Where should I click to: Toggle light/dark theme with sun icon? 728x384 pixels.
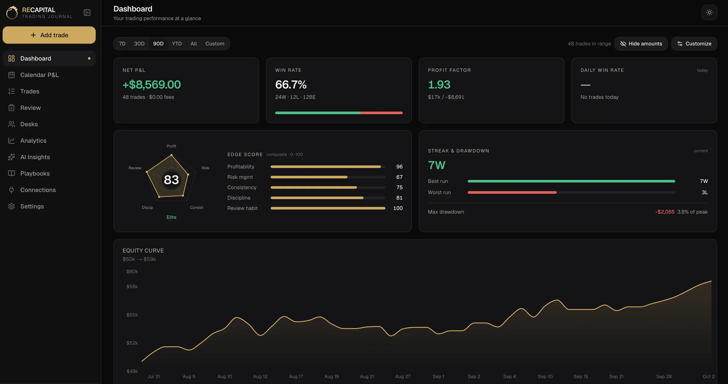click(709, 12)
